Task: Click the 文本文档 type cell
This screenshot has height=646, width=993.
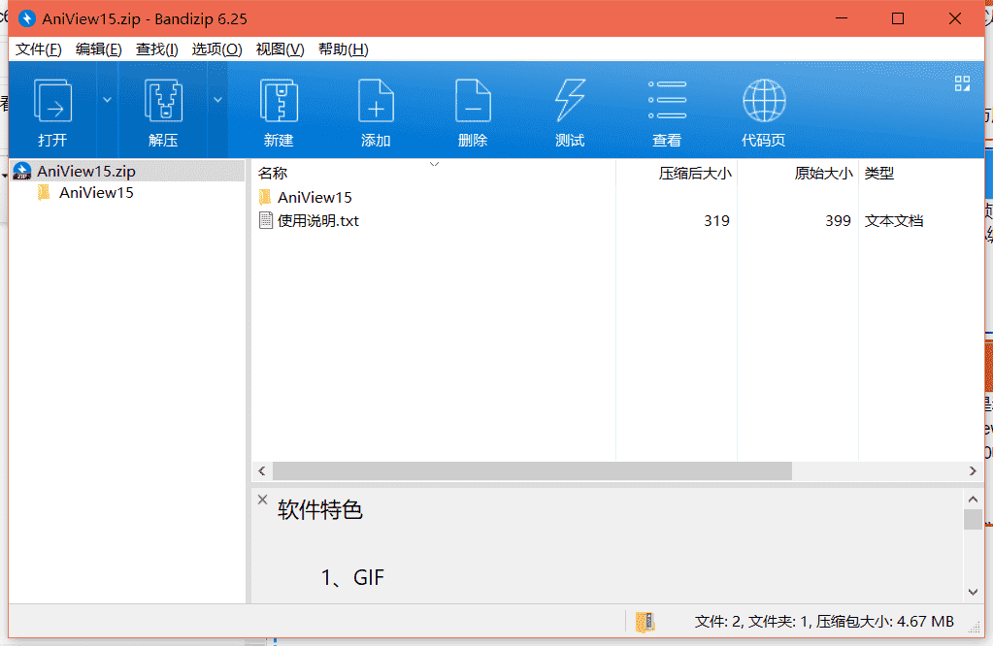Action: (x=894, y=221)
